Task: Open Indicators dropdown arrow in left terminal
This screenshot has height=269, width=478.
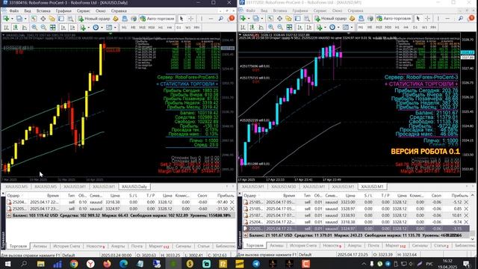Action: coord(88,28)
